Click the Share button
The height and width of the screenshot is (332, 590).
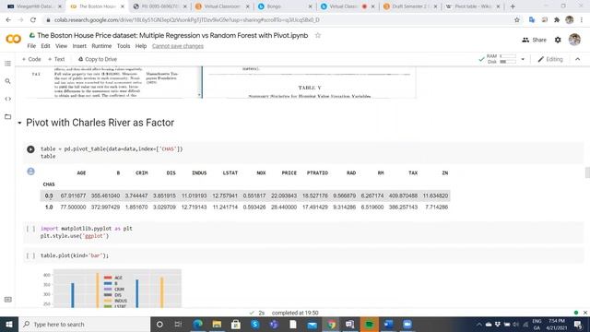click(534, 40)
